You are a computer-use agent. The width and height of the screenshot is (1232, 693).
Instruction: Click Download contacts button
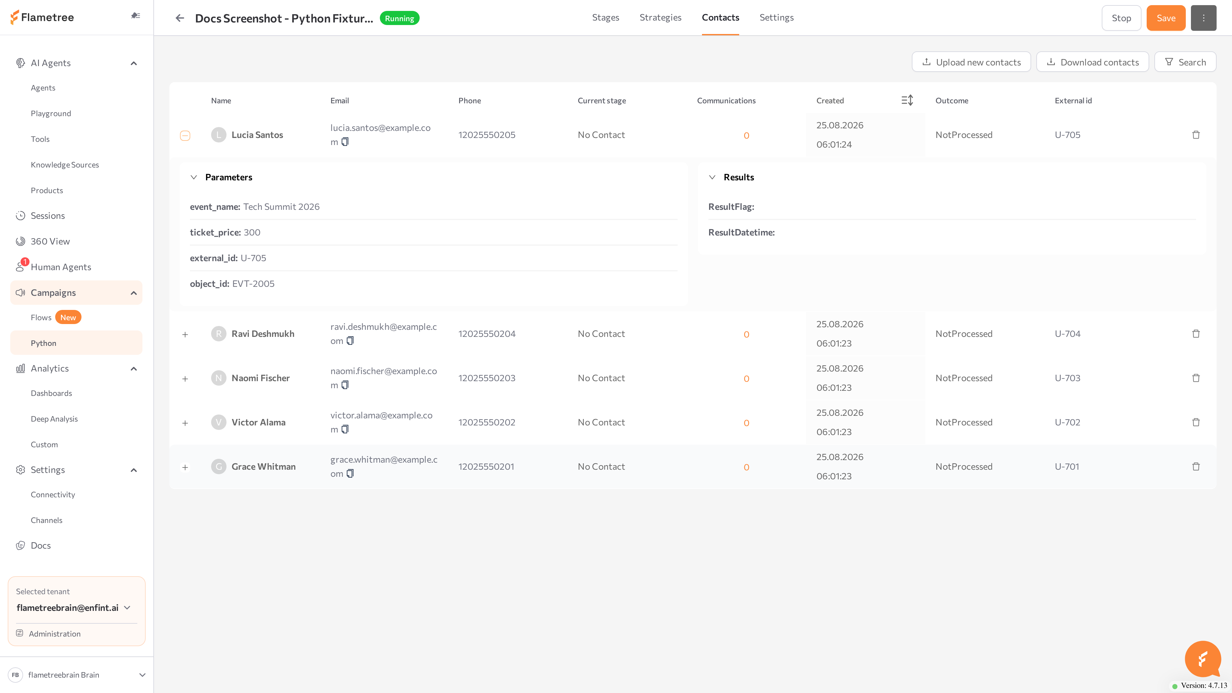click(1092, 62)
